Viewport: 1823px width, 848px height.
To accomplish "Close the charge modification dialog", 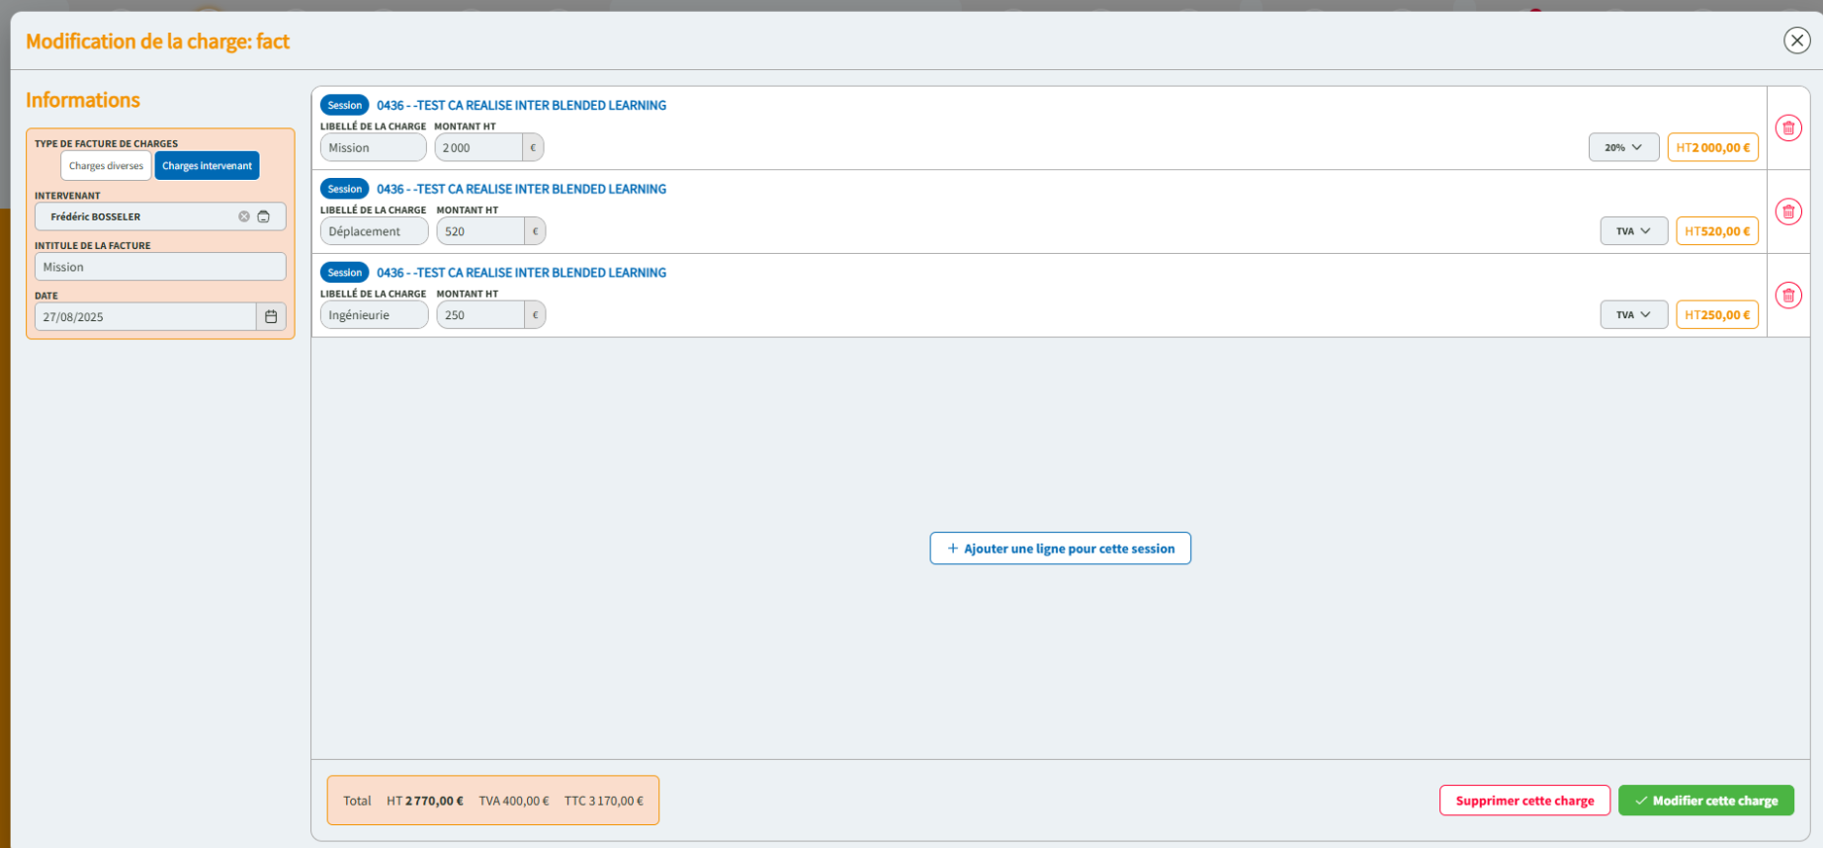I will click(x=1796, y=41).
